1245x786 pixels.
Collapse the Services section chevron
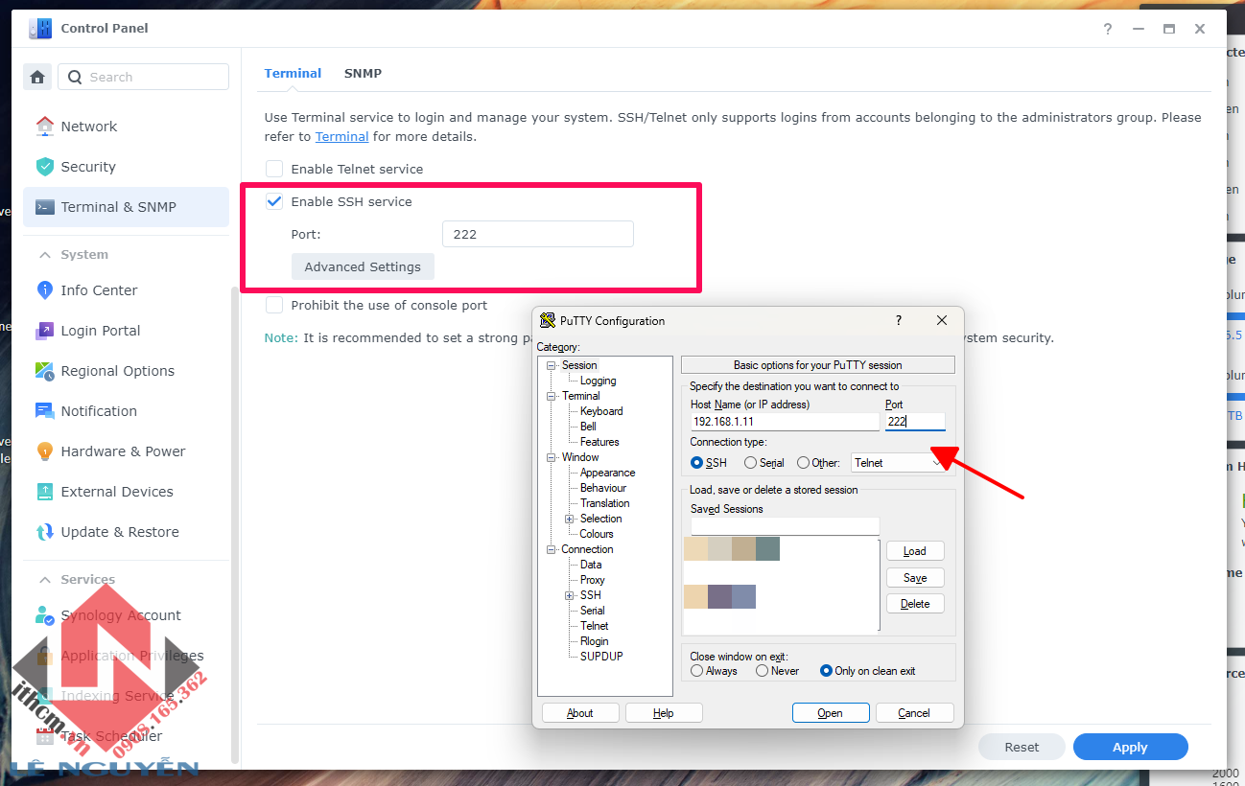pyautogui.click(x=44, y=580)
